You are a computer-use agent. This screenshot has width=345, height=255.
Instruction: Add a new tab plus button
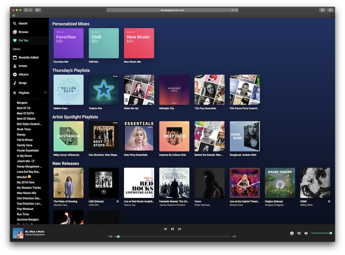tap(333, 16)
